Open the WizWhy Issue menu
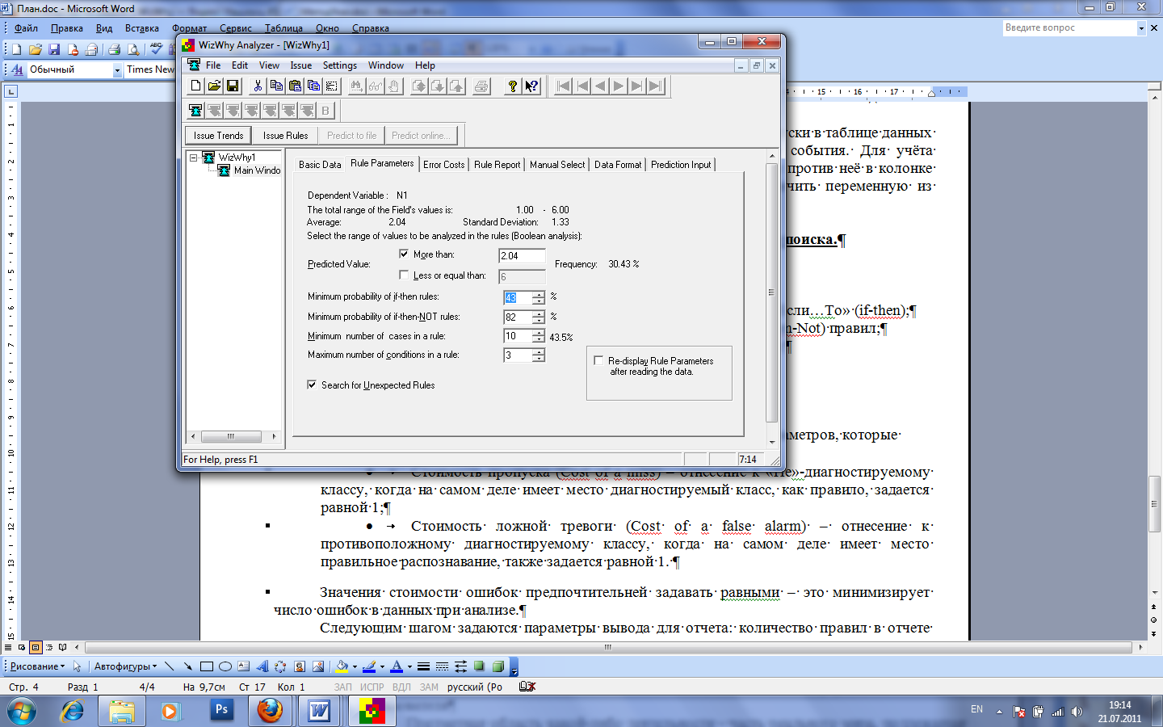This screenshot has width=1163, height=727. 301,65
